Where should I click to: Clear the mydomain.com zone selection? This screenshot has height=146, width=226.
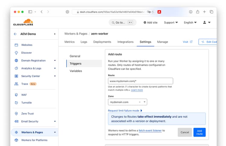(x=140, y=102)
